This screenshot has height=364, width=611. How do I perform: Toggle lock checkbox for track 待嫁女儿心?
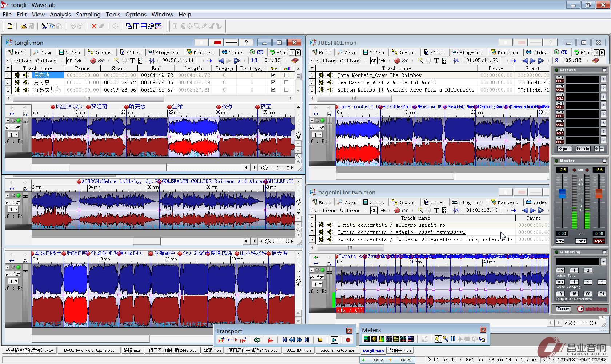[x=273, y=90]
